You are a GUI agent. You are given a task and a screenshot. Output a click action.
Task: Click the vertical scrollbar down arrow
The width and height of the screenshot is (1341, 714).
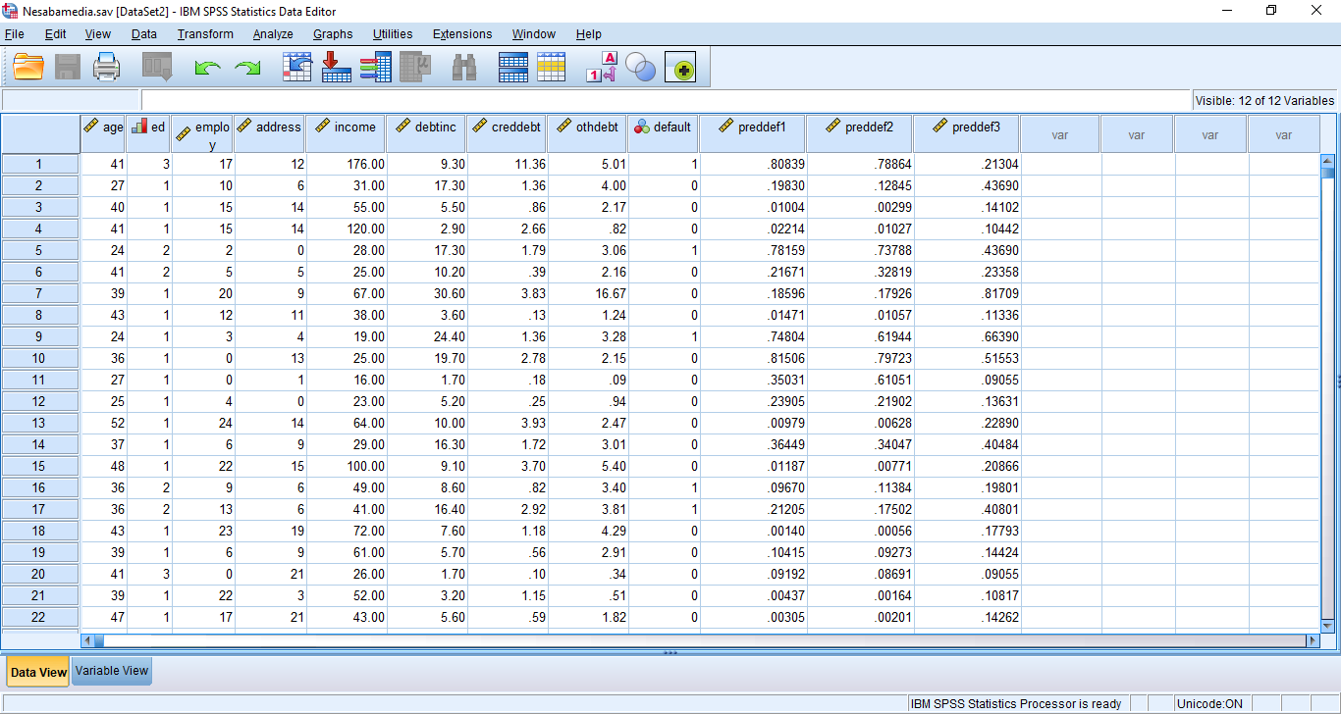pos(1328,625)
